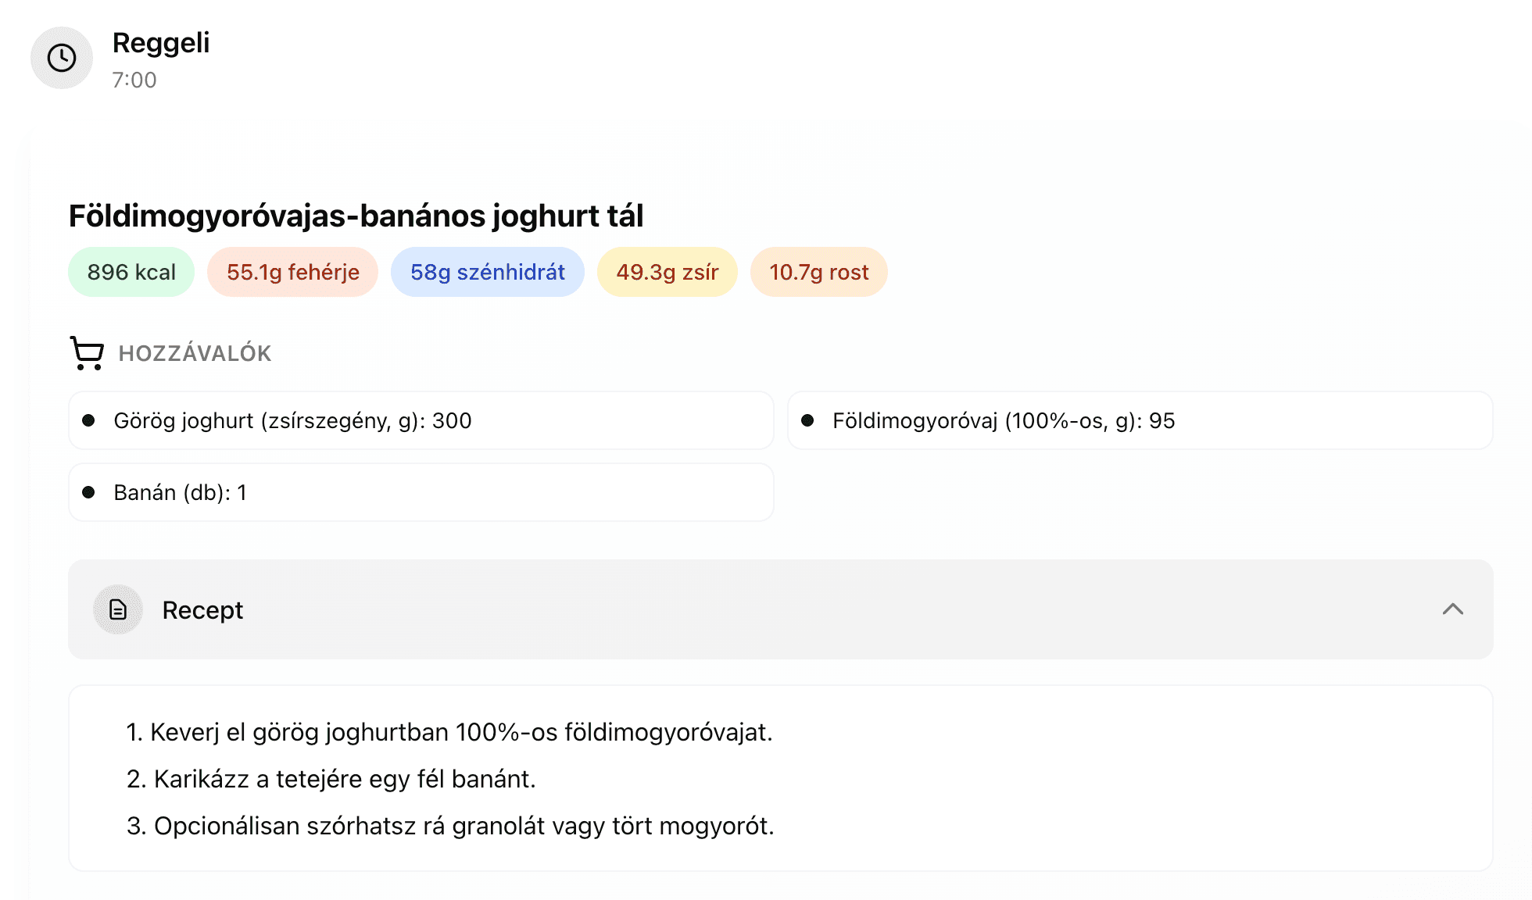1532x900 pixels.
Task: Click the clock icon beside Reggeli
Action: coord(62,58)
